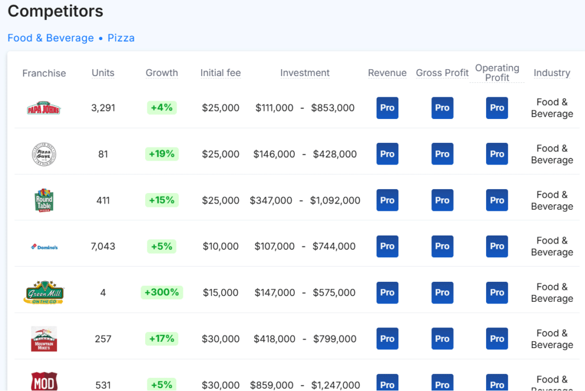Click the $853,000 investment value
Image resolution: width=585 pixels, height=391 pixels.
click(333, 108)
